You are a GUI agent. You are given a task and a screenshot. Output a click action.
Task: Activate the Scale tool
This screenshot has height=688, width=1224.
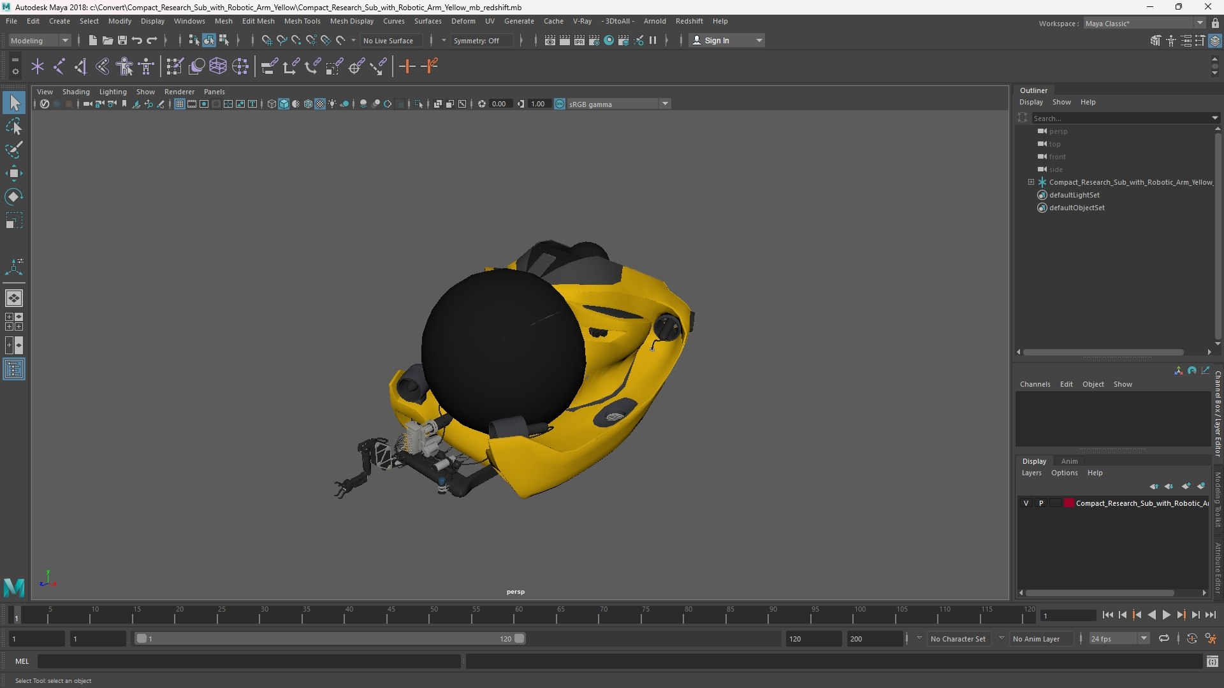pos(14,220)
